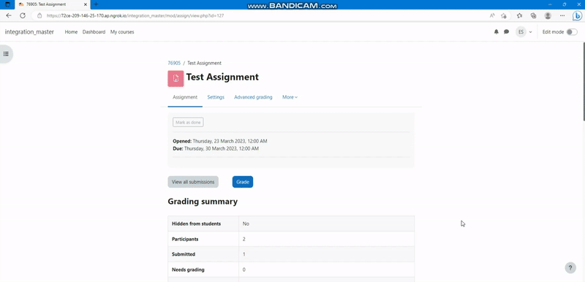The image size is (585, 282).
Task: Click View all submissions button
Action: (193, 182)
